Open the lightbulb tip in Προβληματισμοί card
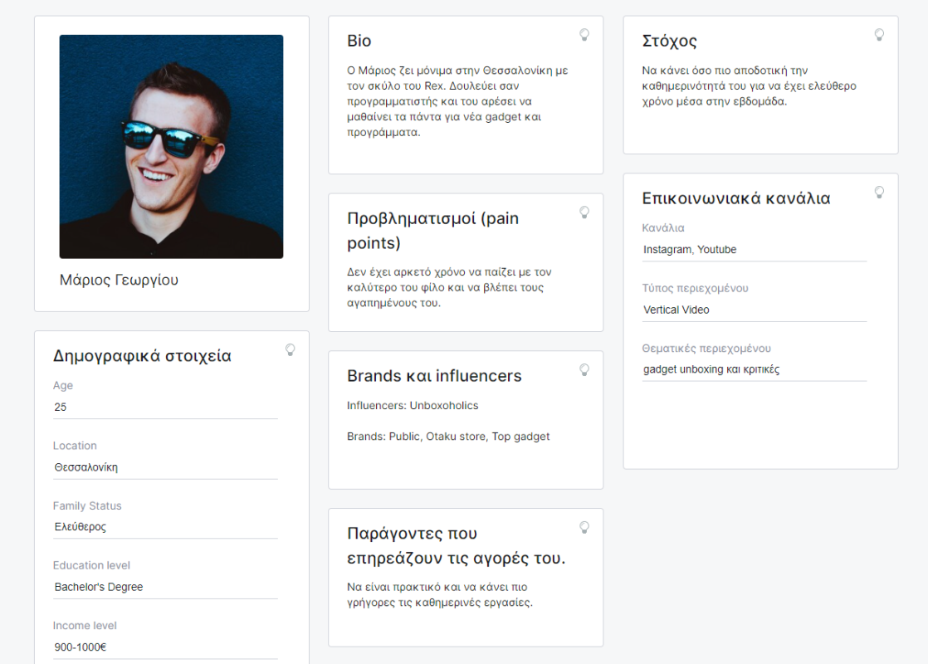 click(584, 212)
